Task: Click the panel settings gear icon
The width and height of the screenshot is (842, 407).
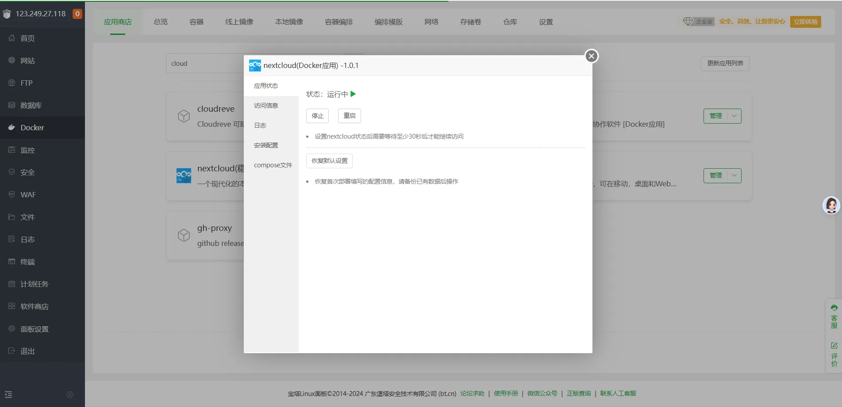Action: 12,329
